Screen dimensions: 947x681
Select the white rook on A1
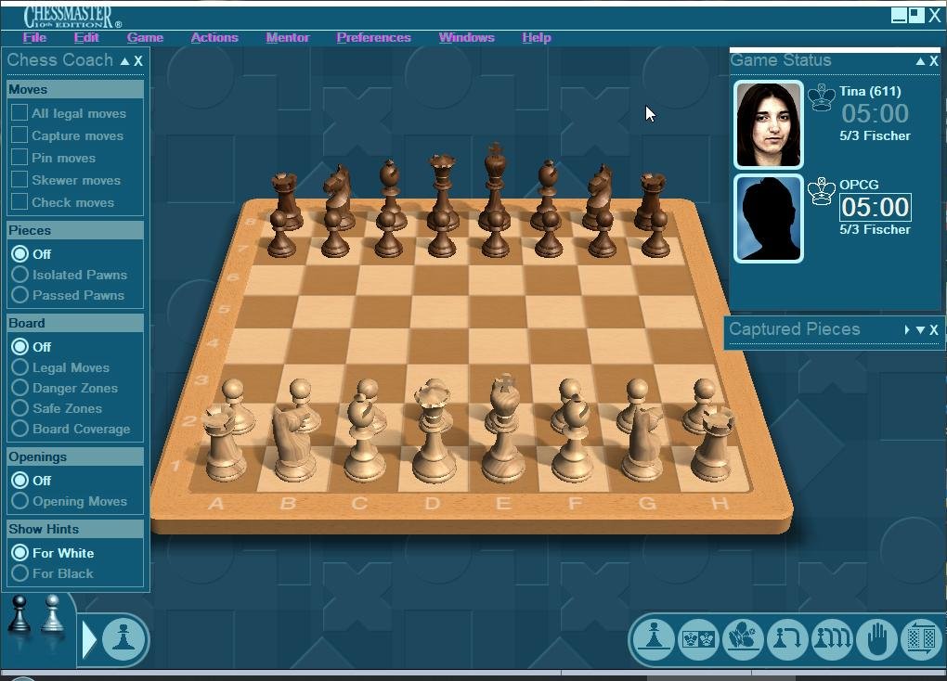coord(224,443)
